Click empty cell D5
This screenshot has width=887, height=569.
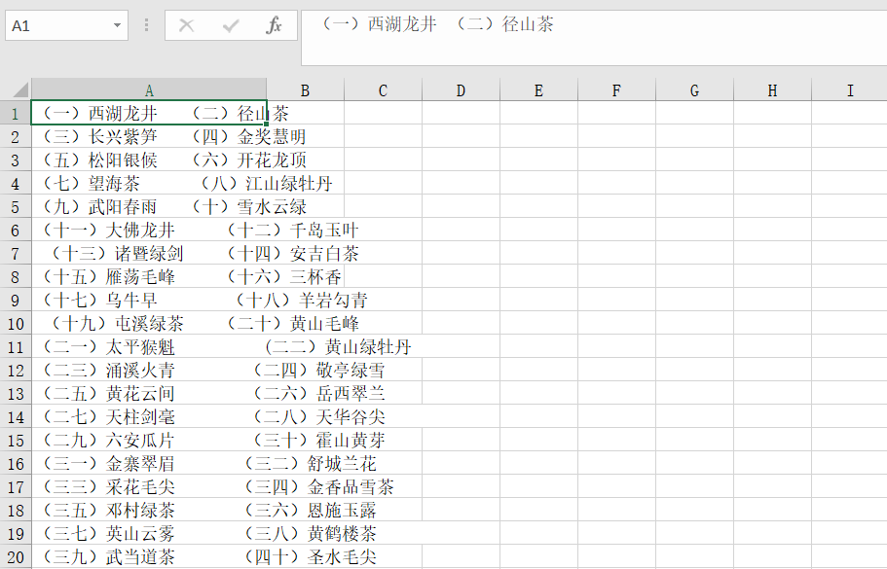[x=460, y=206]
